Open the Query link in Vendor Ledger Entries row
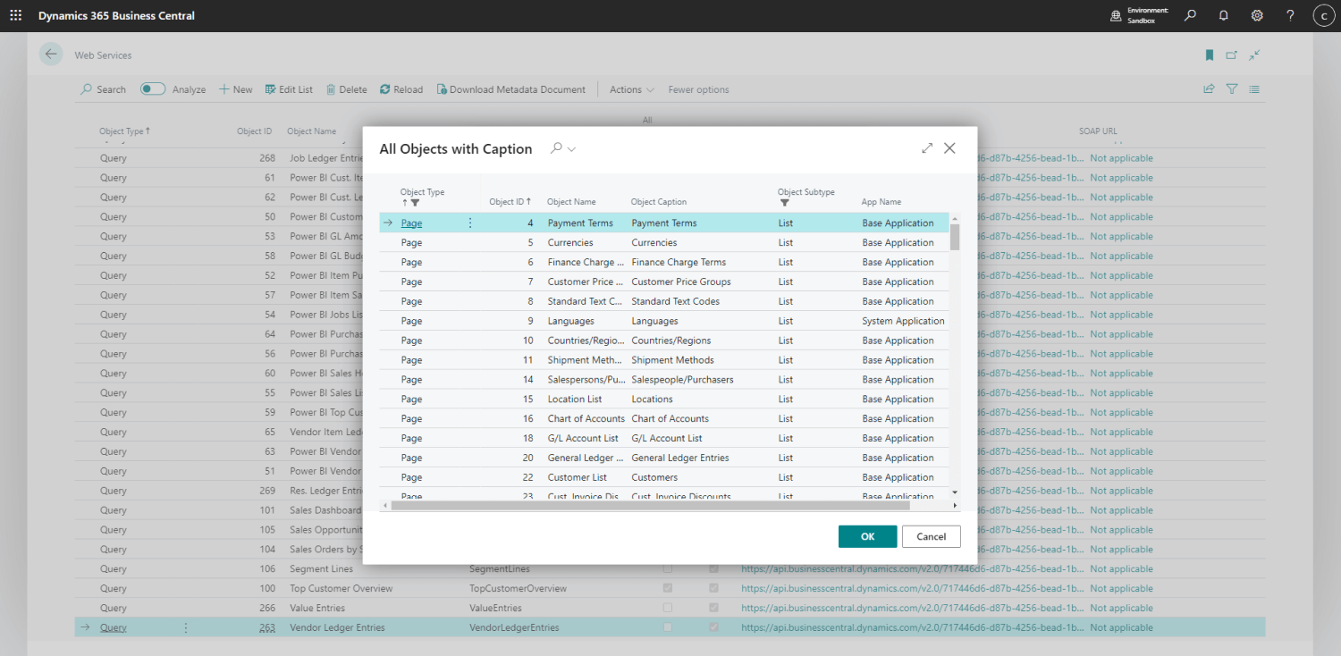 pyautogui.click(x=114, y=627)
